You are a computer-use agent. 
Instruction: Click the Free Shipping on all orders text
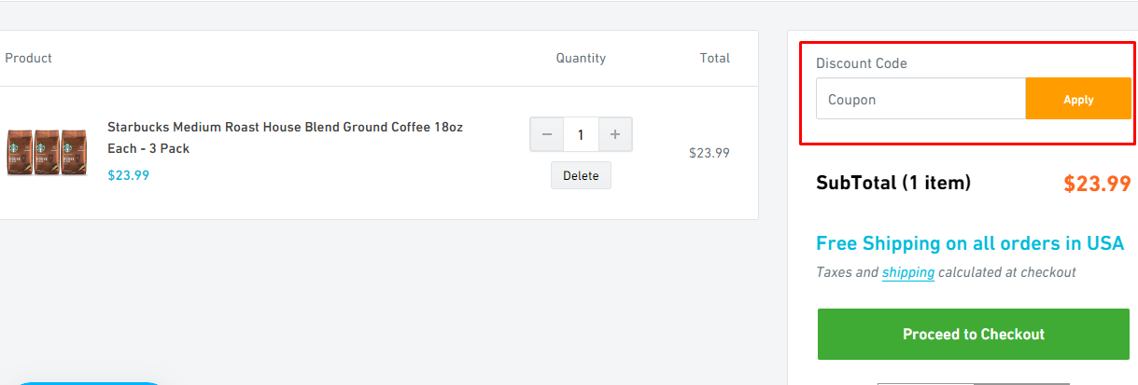coord(970,243)
